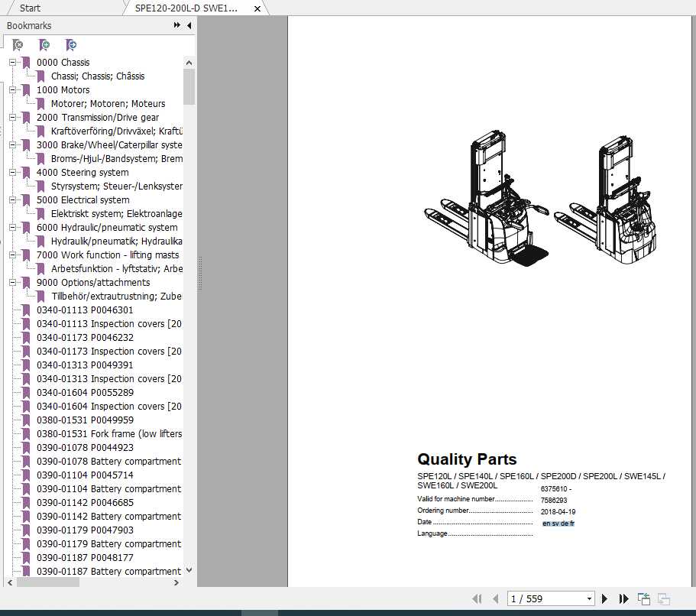Viewport: 696px width, 616px height.
Task: Open bookmark 0390-01078 P0044923
Action: point(86,447)
